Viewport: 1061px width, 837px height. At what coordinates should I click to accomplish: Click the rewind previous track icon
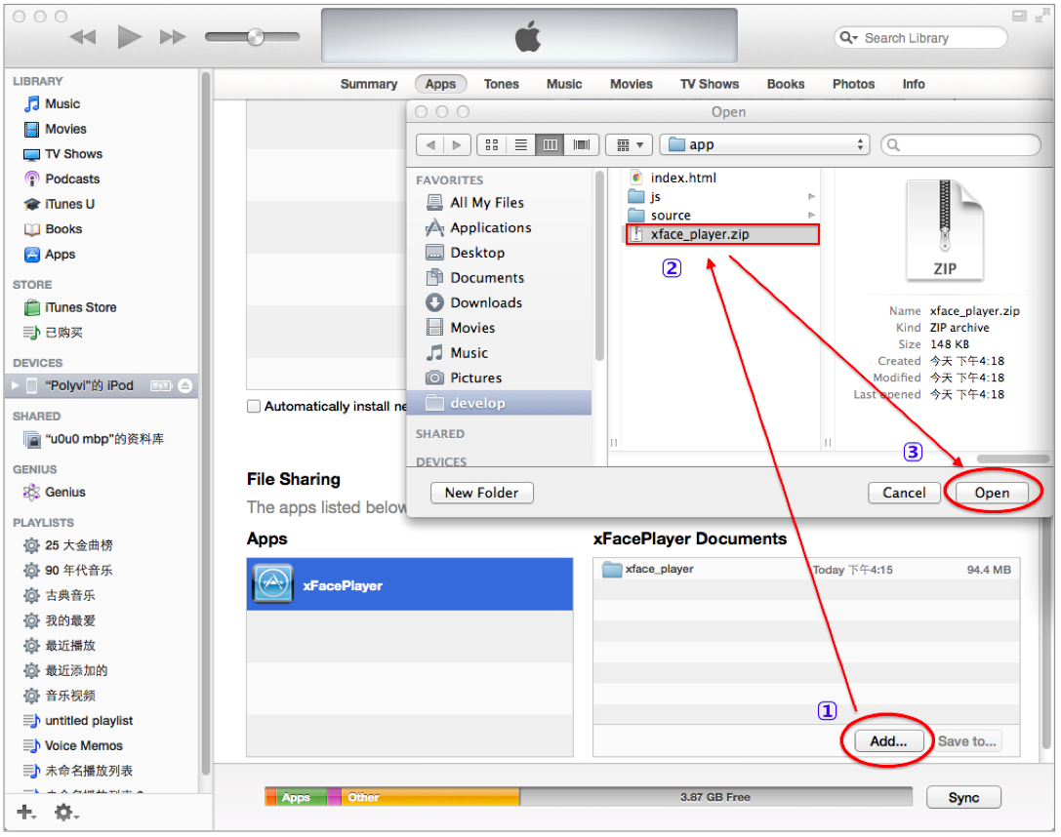click(x=83, y=37)
